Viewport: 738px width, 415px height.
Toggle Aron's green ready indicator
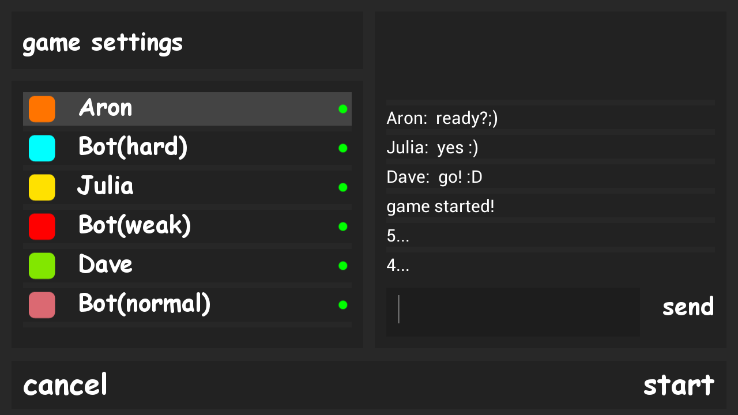click(343, 109)
